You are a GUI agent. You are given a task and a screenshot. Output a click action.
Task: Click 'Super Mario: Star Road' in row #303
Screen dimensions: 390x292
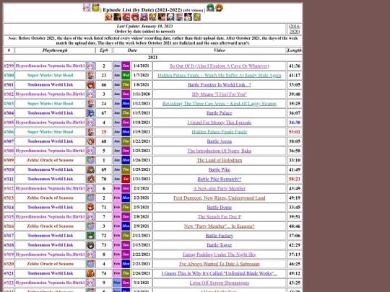tap(51, 104)
